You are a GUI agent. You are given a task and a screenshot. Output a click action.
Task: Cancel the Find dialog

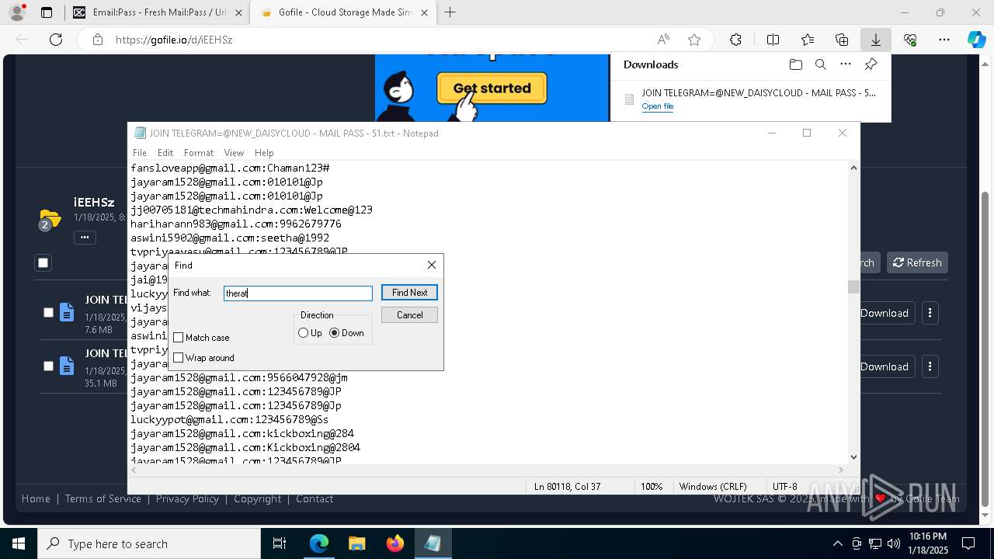pos(409,315)
